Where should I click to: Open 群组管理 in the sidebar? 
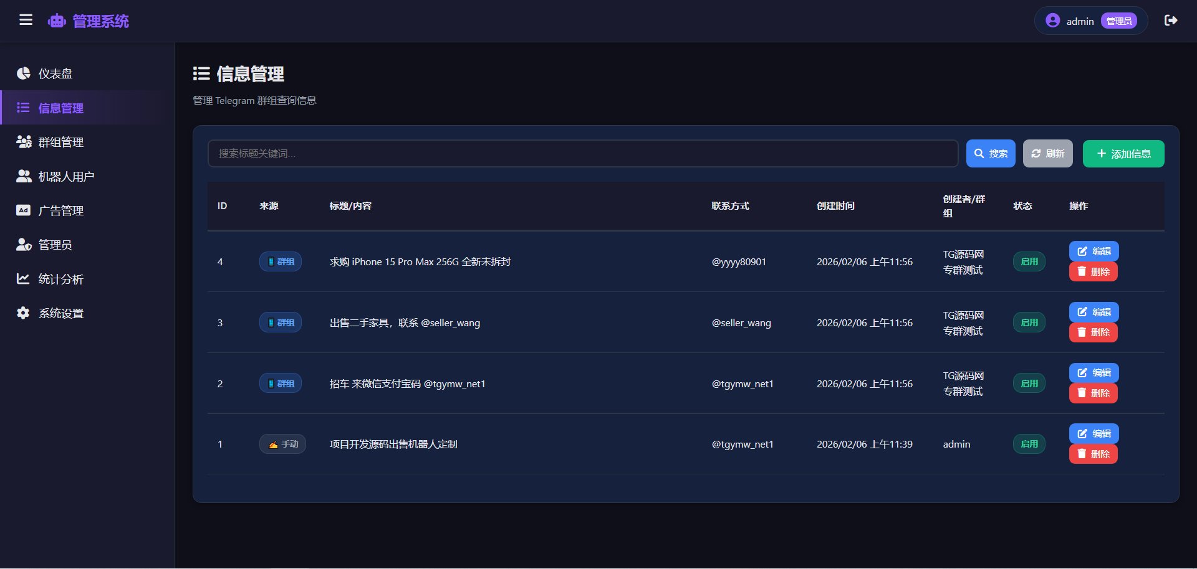pos(60,142)
